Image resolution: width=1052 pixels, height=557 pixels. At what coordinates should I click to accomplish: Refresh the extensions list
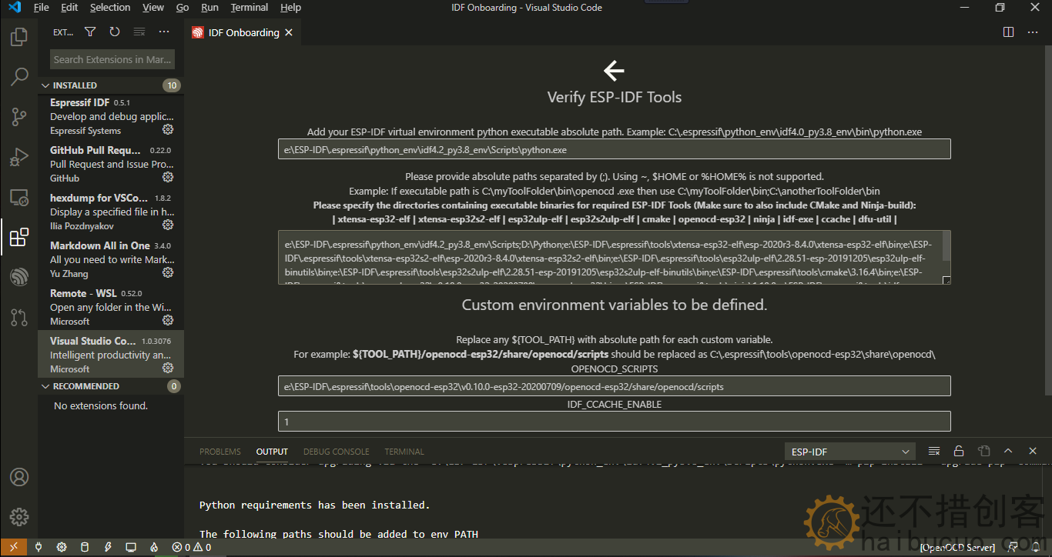[x=115, y=32]
